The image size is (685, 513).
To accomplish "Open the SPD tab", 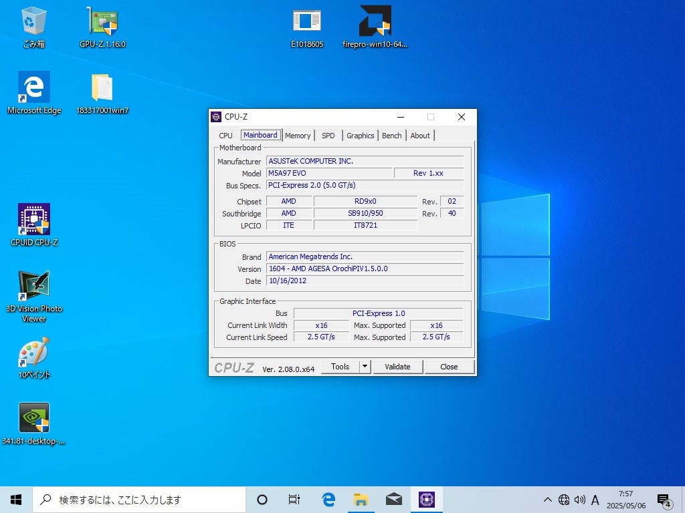I will click(x=328, y=136).
